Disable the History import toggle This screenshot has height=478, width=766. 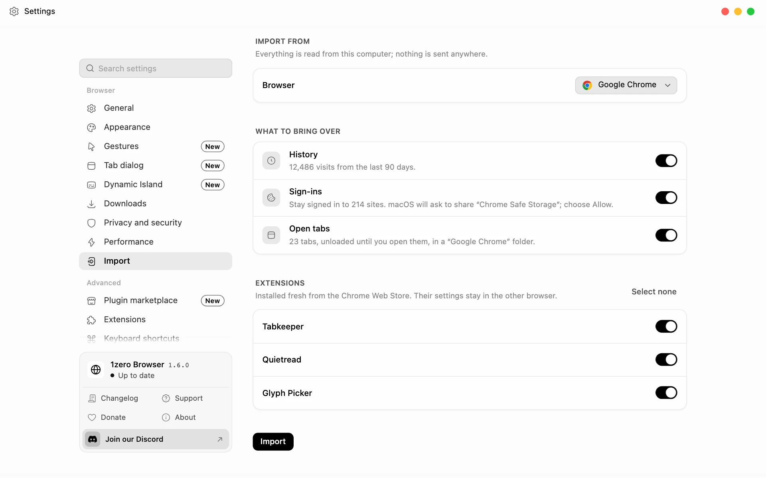[x=666, y=161]
